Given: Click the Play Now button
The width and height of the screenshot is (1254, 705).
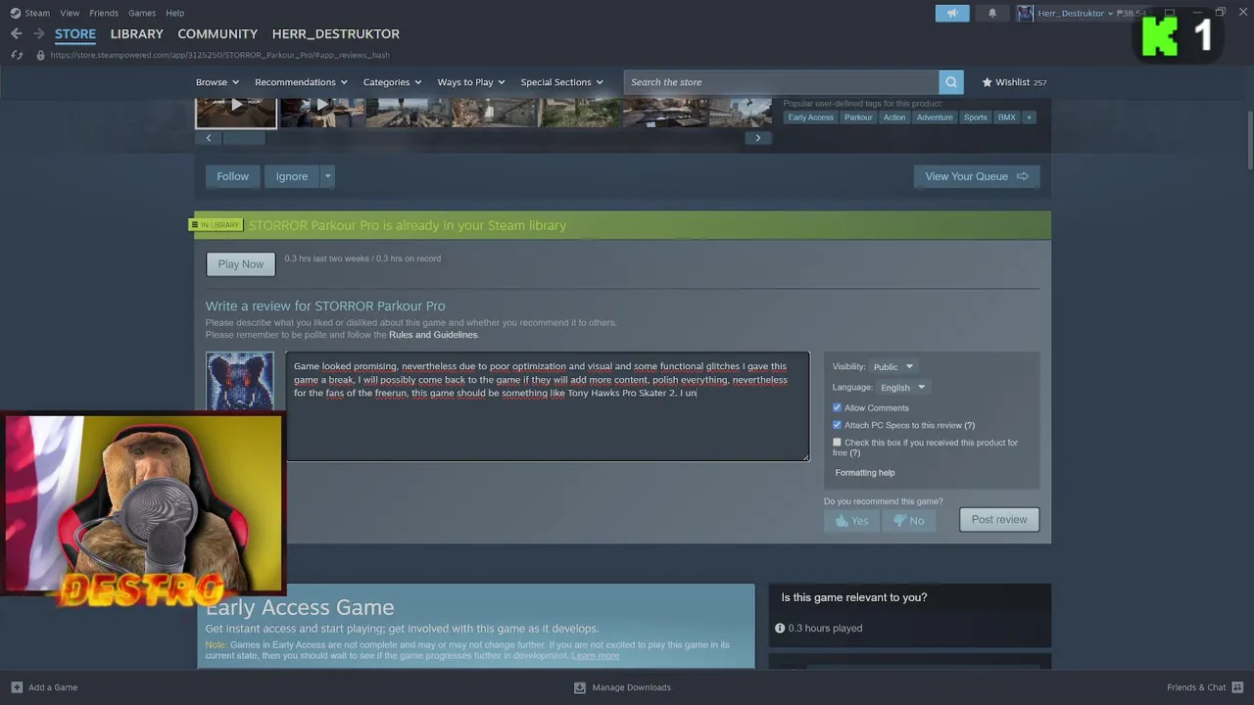Looking at the screenshot, I should tap(241, 264).
